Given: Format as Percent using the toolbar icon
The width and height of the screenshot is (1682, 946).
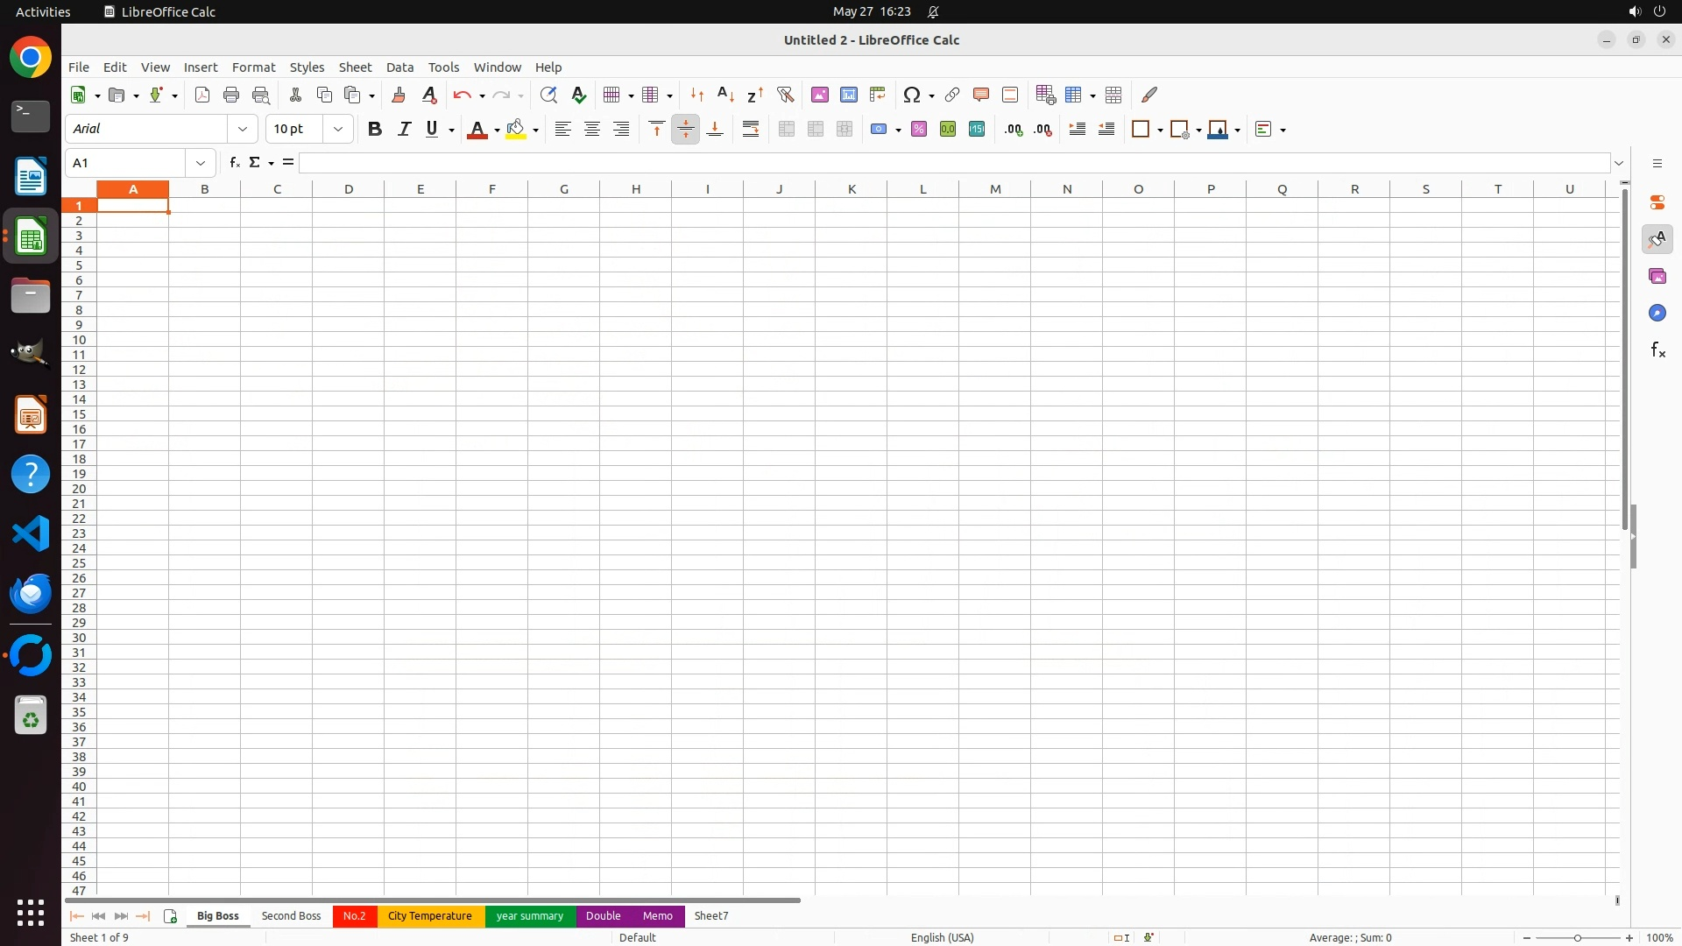Looking at the screenshot, I should point(919,130).
